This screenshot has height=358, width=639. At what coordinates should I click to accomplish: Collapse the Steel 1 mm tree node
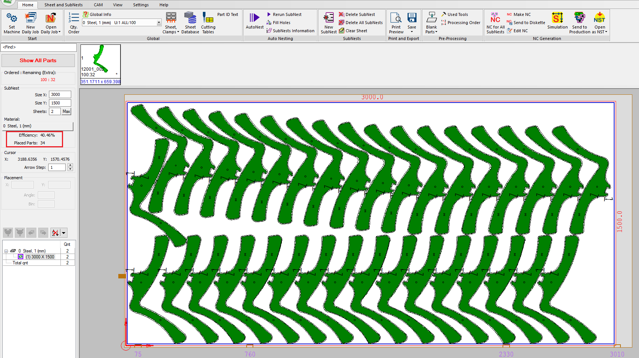[x=6, y=251]
